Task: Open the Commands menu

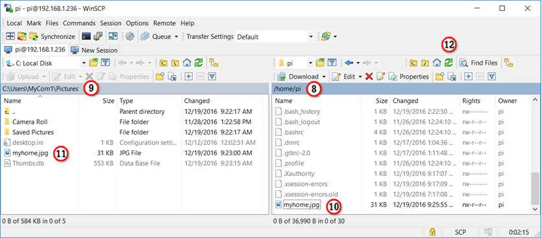Action: click(x=79, y=23)
